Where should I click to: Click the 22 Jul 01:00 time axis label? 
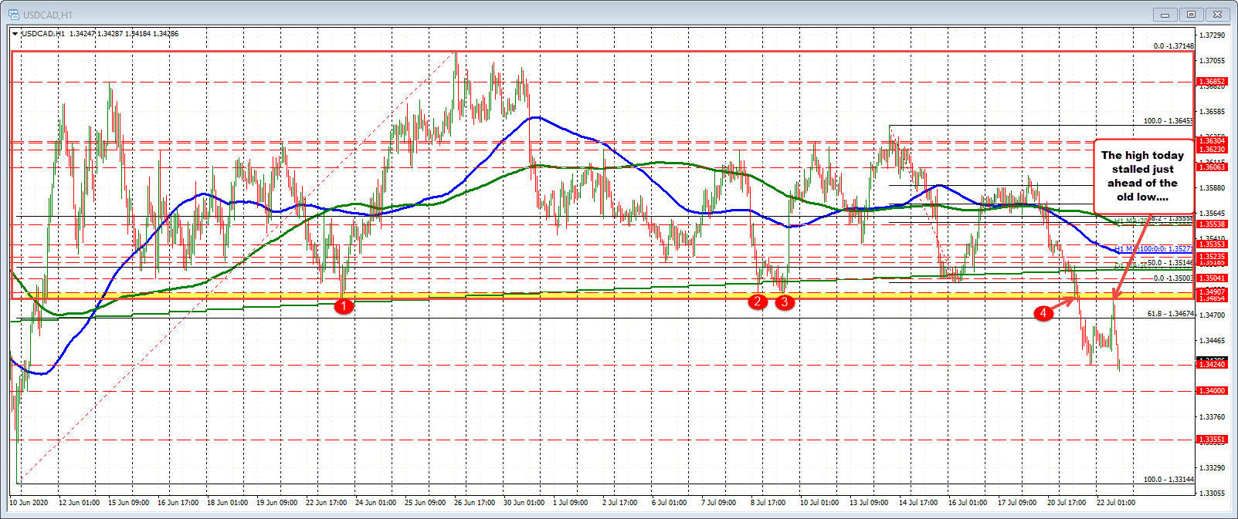(1116, 503)
